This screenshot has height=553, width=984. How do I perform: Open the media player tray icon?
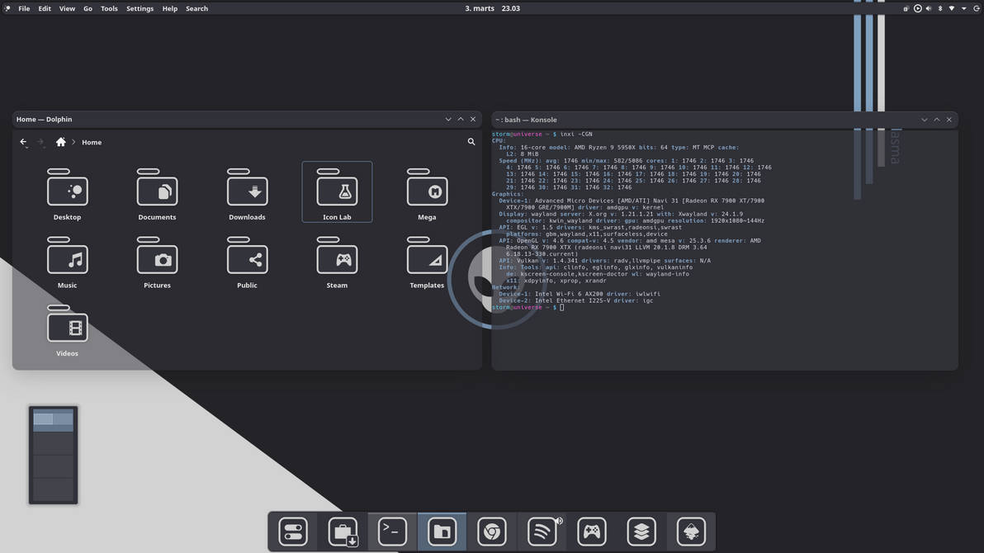click(x=917, y=9)
